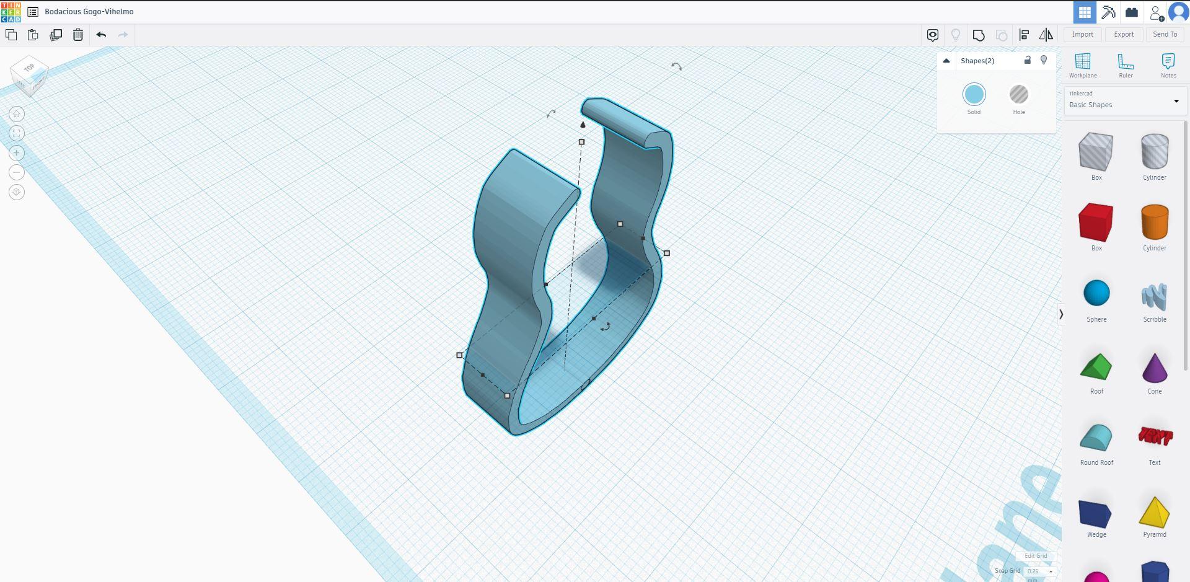Screen dimensions: 1190x582
Task: Click the Export button
Action: pyautogui.click(x=1124, y=35)
